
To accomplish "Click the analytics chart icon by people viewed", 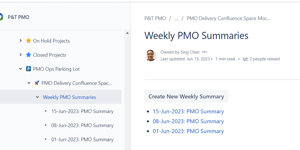I will 245,59.
